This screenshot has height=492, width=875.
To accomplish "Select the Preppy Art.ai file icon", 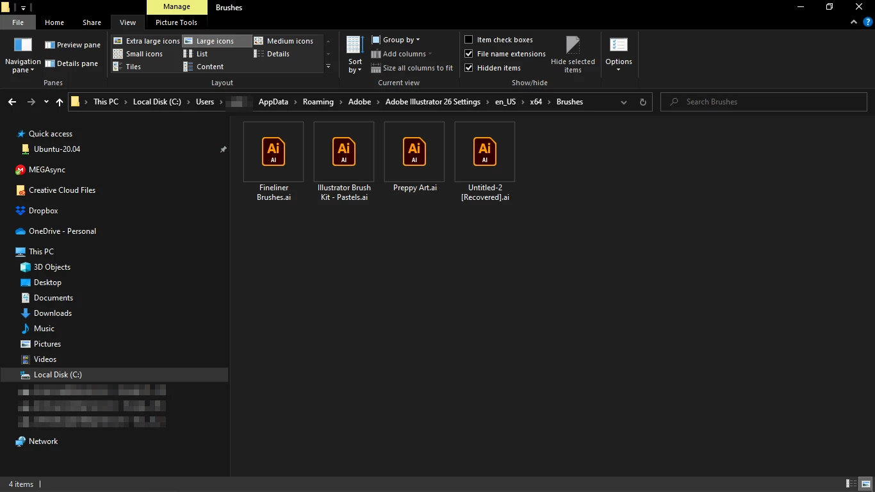I will (x=414, y=152).
